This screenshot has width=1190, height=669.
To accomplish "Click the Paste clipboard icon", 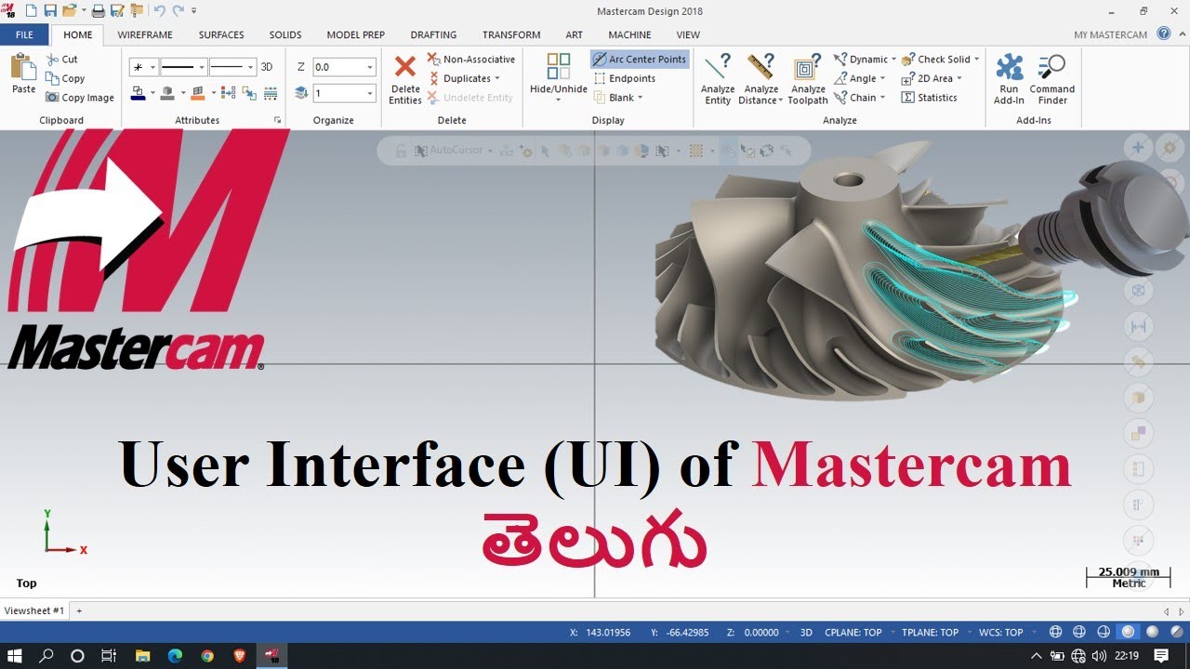I will point(23,67).
